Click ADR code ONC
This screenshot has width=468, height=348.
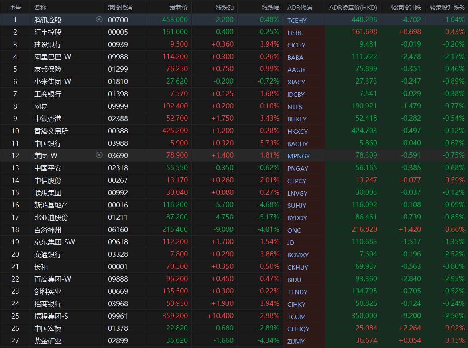(x=294, y=230)
